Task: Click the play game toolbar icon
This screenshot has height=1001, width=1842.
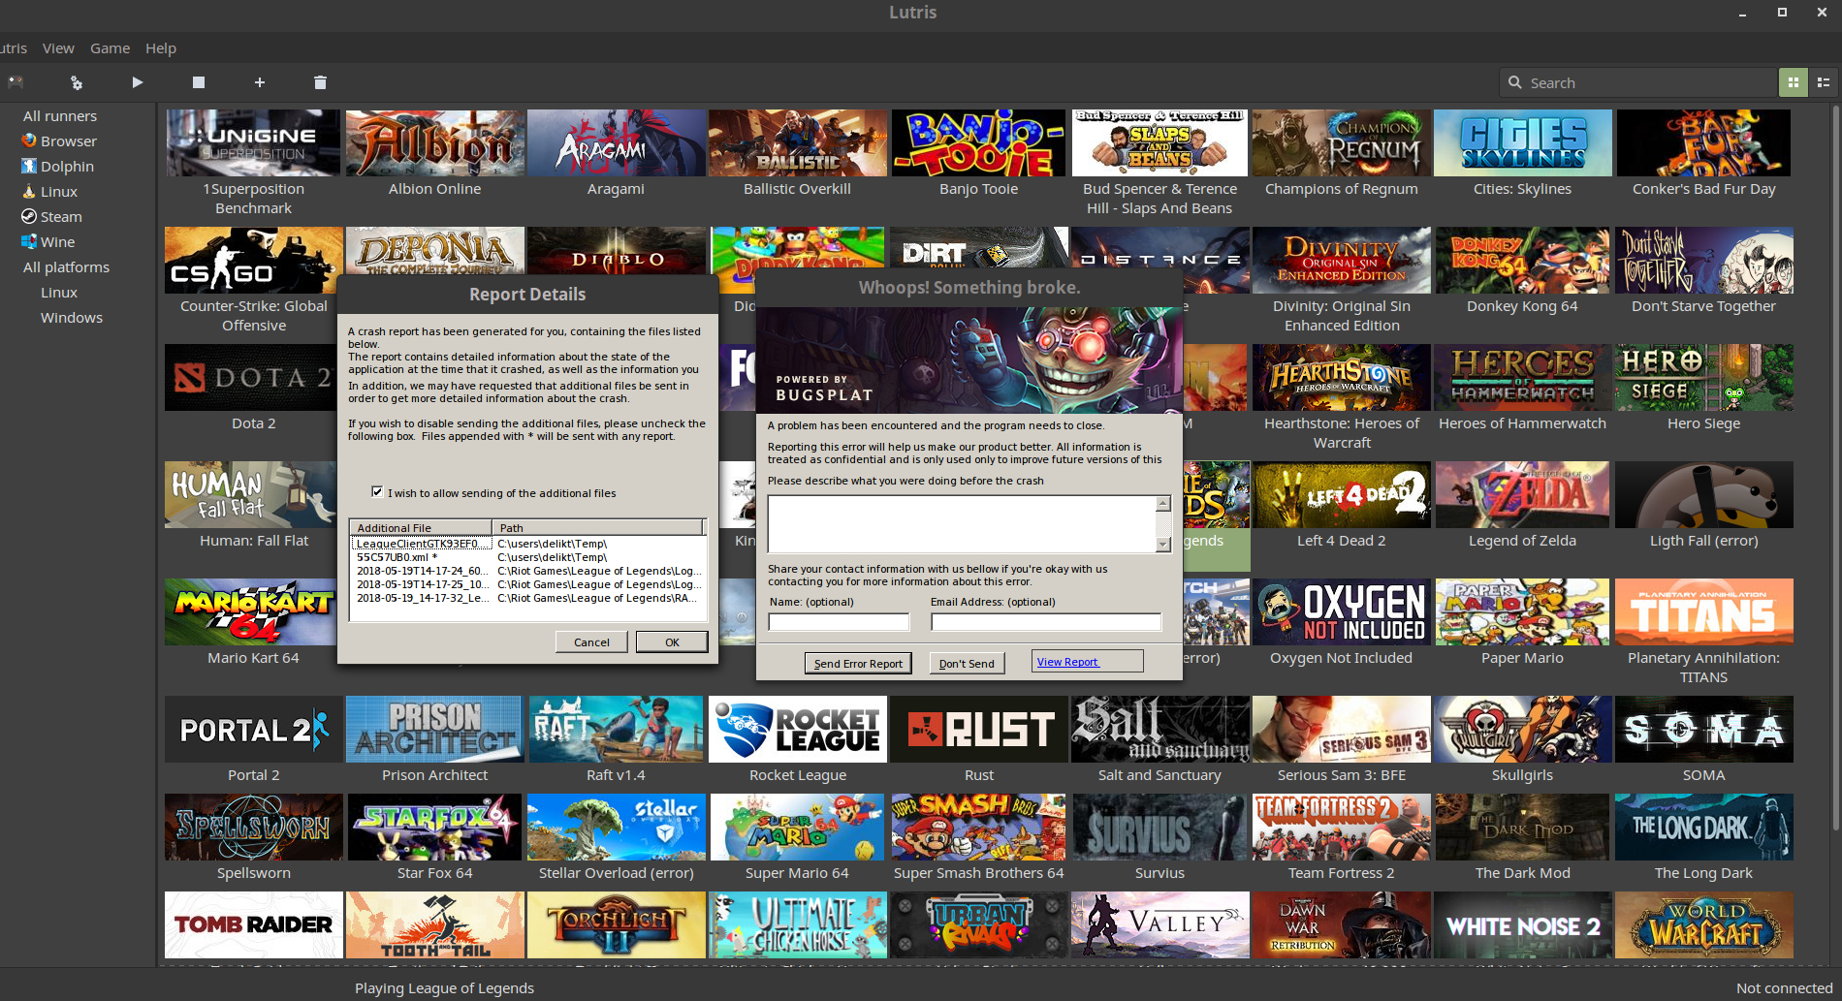Action: pyautogui.click(x=138, y=82)
